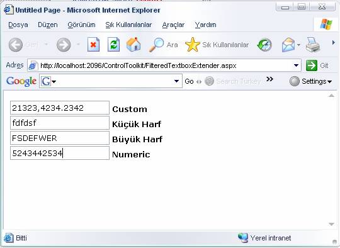Click the page scrollbar up arrow

coord(331,96)
